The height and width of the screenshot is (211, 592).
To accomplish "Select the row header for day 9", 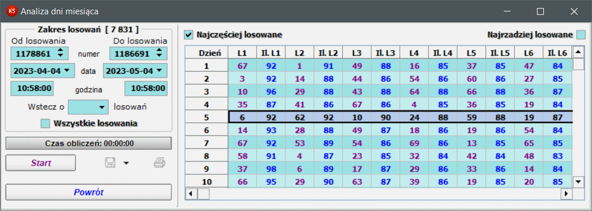I will [x=207, y=169].
